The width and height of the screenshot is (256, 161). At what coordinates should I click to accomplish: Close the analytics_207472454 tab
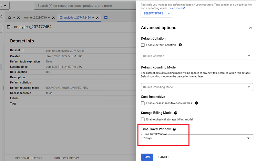pos(97,18)
